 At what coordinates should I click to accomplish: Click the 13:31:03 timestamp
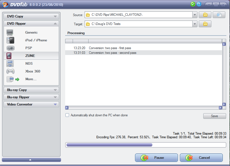point(79,53)
